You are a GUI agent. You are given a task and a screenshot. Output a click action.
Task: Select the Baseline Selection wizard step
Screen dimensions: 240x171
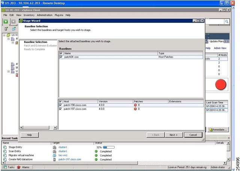click(36, 42)
